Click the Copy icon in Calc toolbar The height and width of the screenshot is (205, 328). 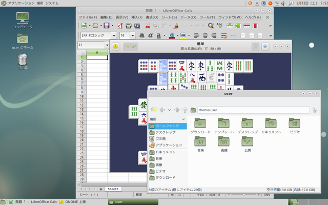pos(156,26)
